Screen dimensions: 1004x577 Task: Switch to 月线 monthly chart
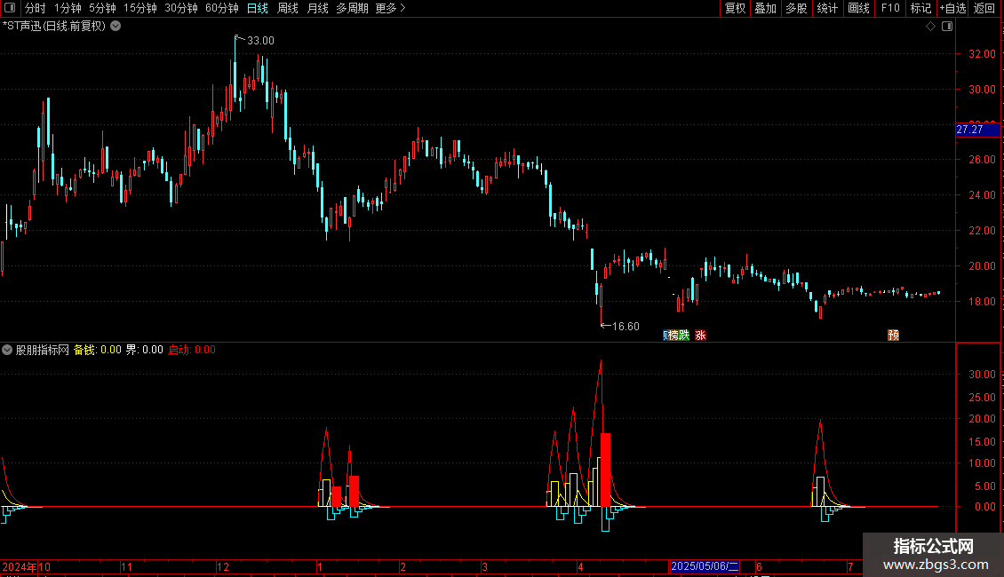coord(317,8)
